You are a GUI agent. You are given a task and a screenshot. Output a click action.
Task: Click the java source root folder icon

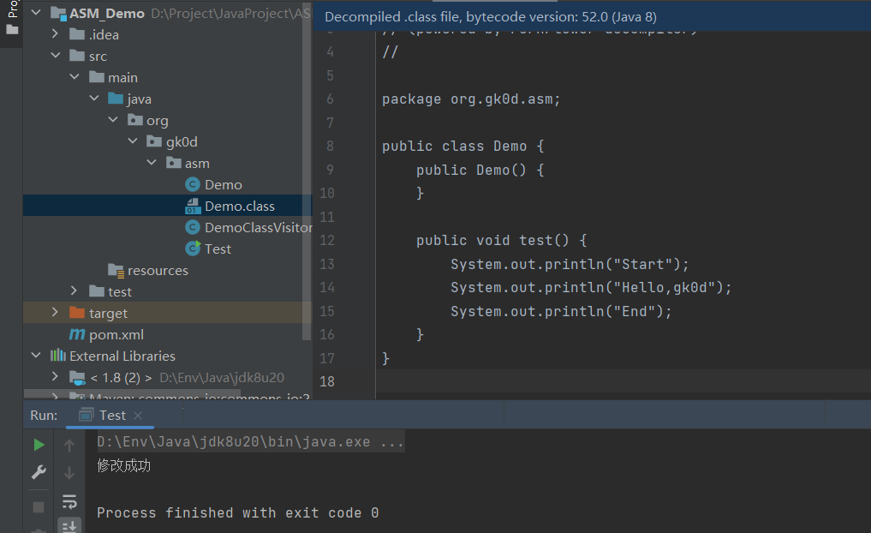click(x=116, y=99)
